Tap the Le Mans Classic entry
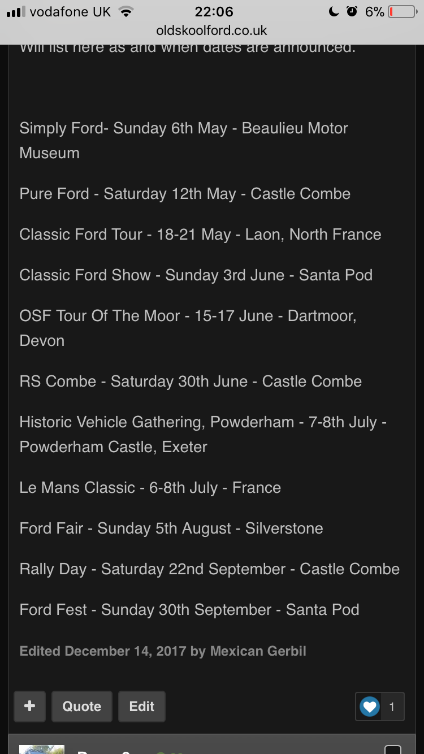This screenshot has height=754, width=424. pyautogui.click(x=150, y=488)
